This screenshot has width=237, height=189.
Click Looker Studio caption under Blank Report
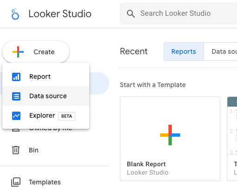point(148,172)
